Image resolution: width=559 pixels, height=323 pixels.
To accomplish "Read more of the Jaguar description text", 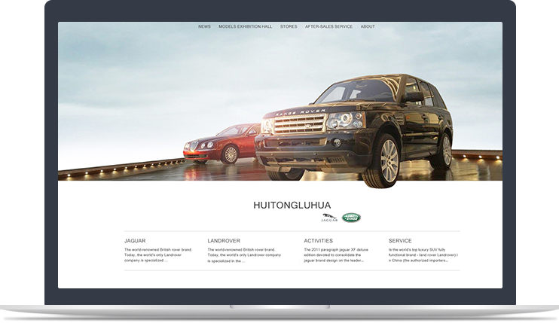I will click(160, 254).
